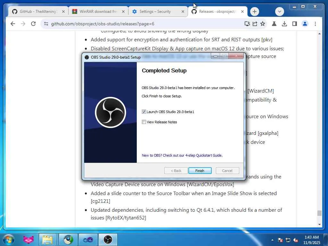Open the browser profile menu

(x=305, y=24)
